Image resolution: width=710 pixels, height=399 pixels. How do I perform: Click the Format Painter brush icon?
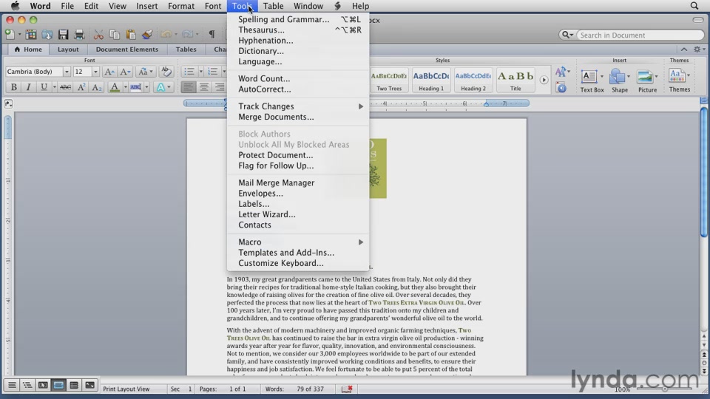tap(147, 35)
